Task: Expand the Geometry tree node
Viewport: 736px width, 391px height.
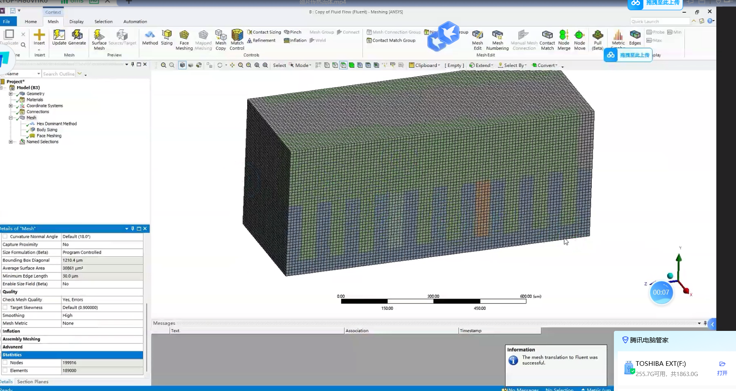Action: pyautogui.click(x=11, y=94)
